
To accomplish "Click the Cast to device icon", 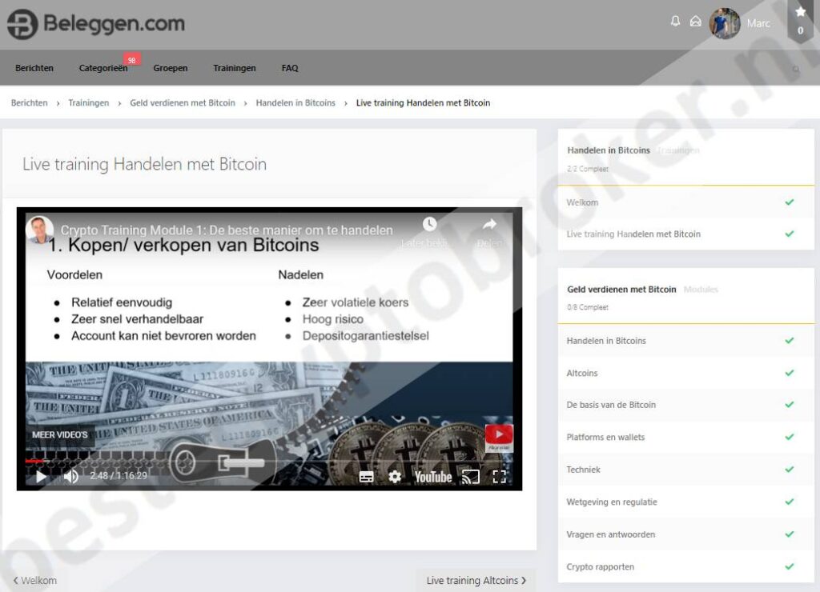I will tap(471, 477).
